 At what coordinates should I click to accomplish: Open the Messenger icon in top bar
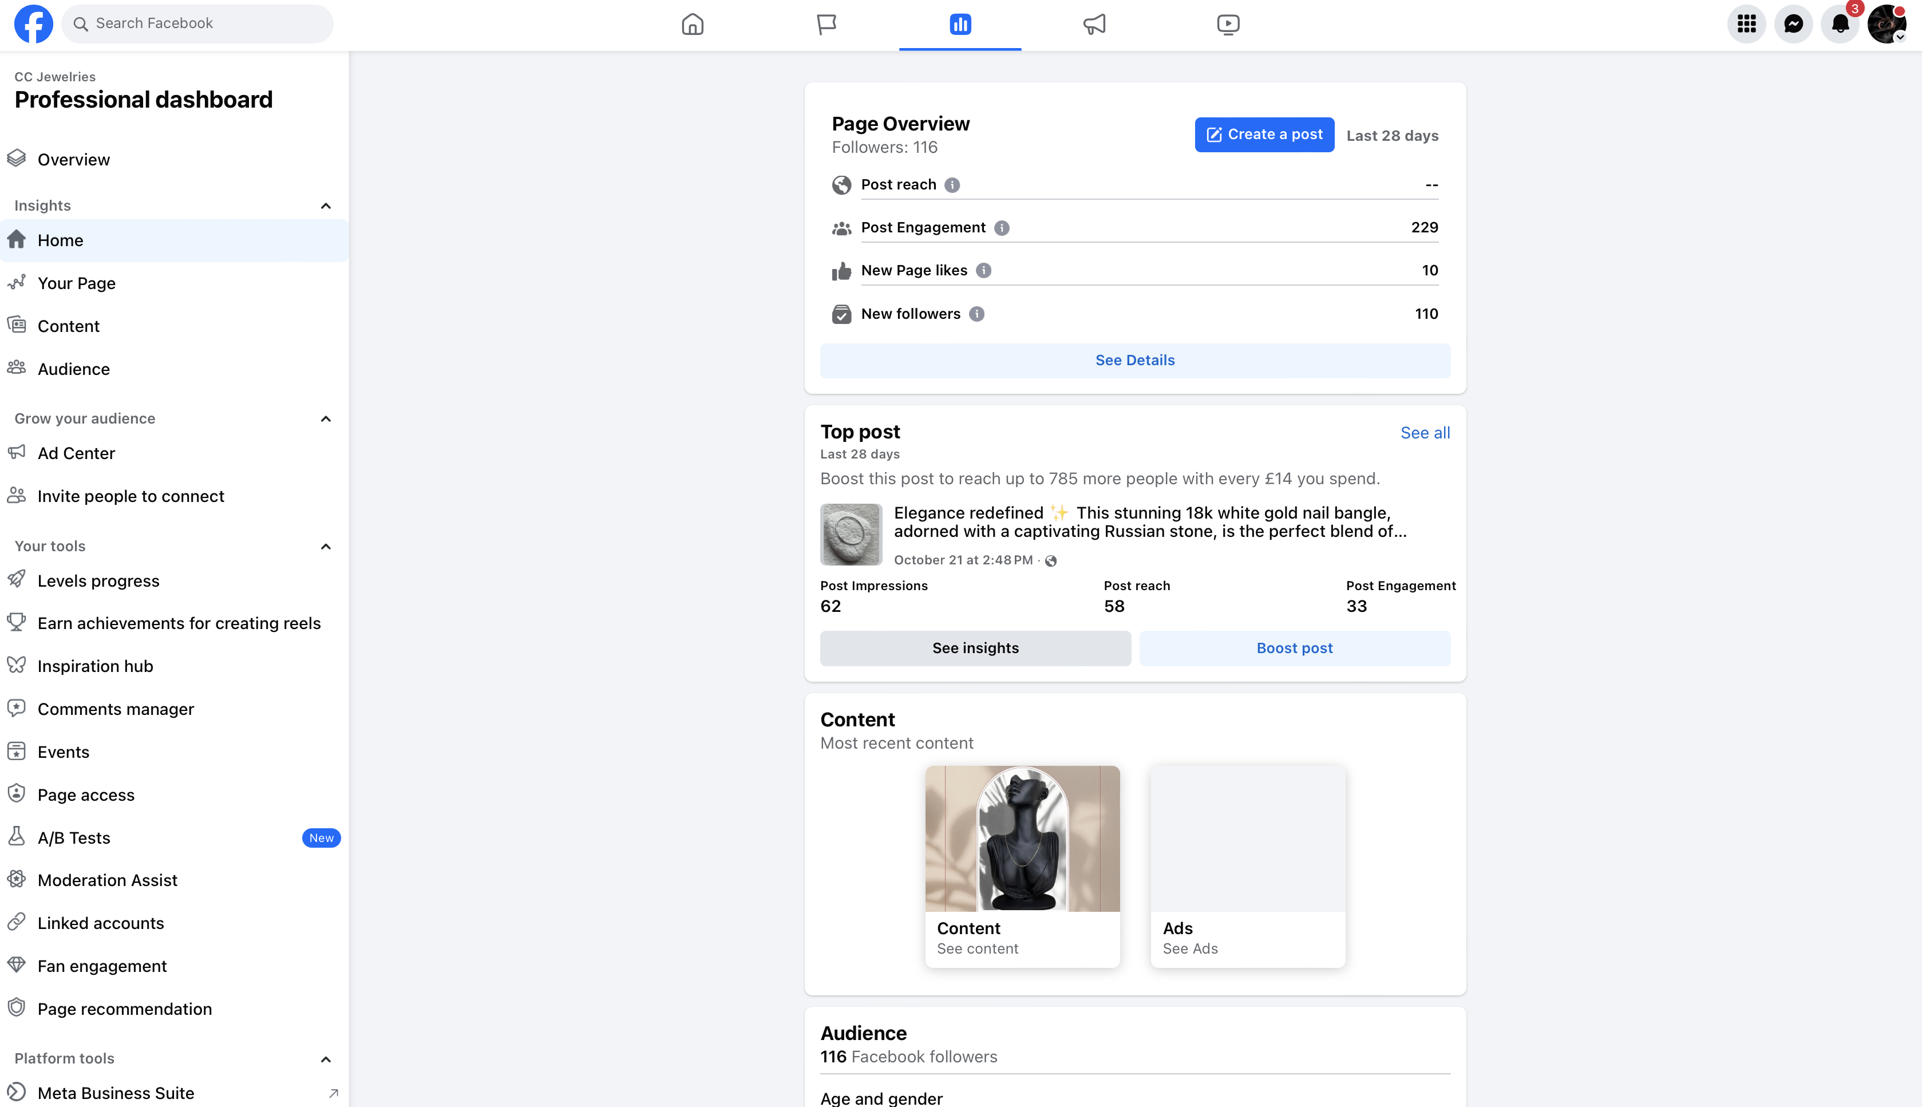point(1793,25)
